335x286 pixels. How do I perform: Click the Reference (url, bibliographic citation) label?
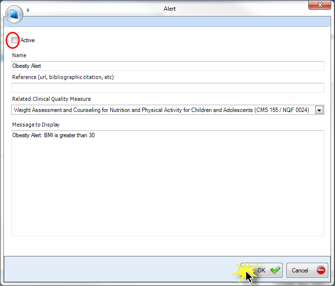(63, 77)
